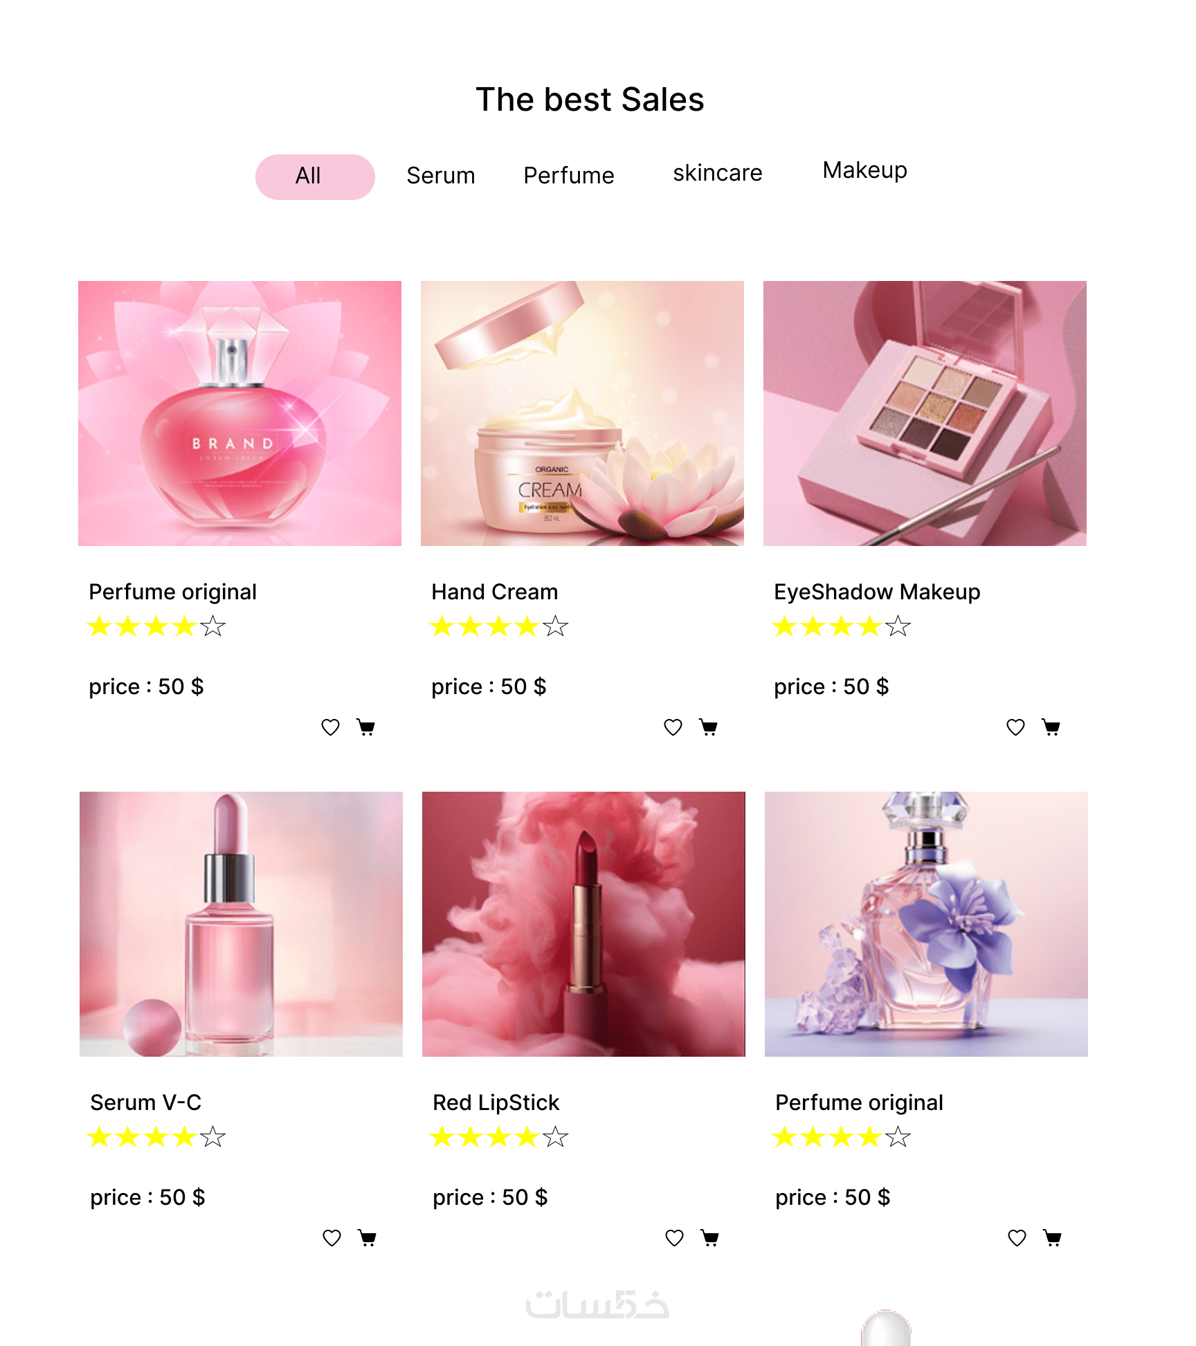Open EyeShadow Makeup title link

[x=877, y=592]
